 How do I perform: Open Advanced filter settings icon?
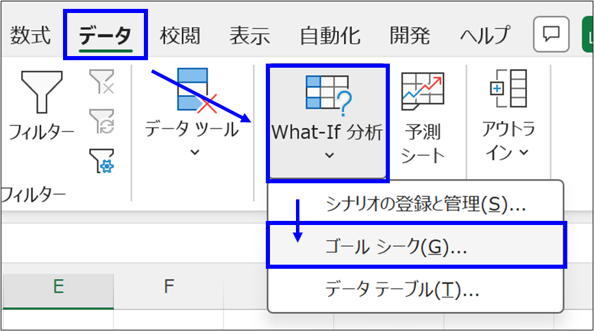pos(101,160)
